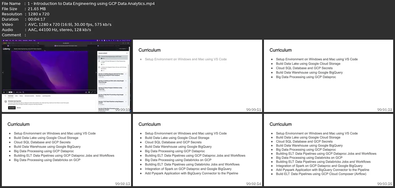This screenshot has height=188, width=395.
Task: Click the Curriculum slide thumbnail at 00:03:36
Action: tap(329, 150)
